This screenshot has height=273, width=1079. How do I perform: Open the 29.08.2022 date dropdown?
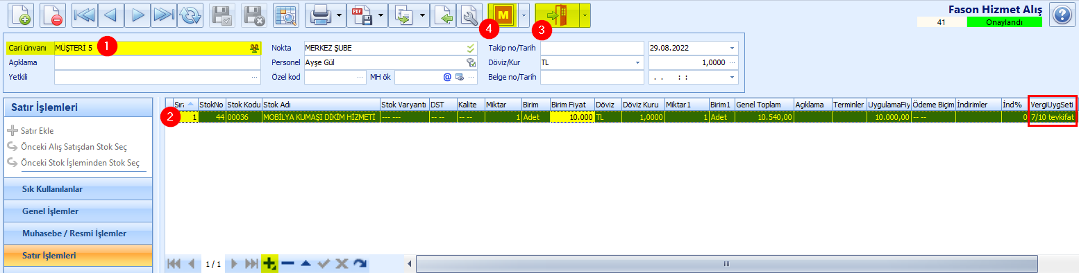(732, 48)
